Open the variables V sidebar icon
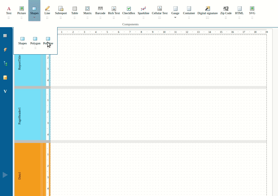Viewport: 278px width, 196px height. point(5,91)
